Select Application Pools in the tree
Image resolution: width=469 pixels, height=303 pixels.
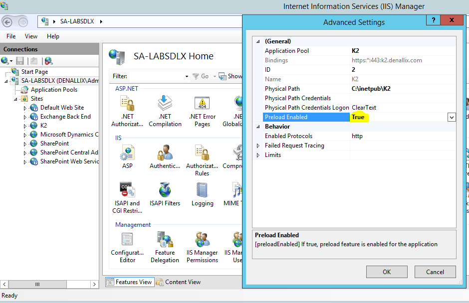point(54,90)
